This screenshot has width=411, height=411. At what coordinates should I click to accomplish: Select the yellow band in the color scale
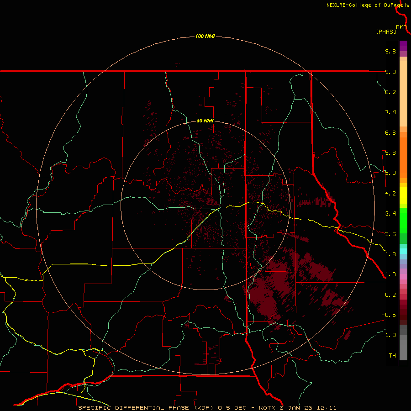pos(403,195)
